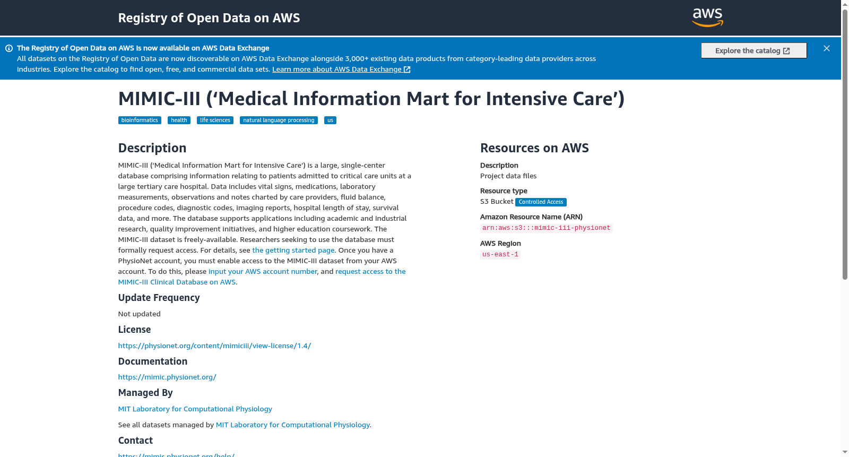Open the getting started page link

tap(293, 250)
